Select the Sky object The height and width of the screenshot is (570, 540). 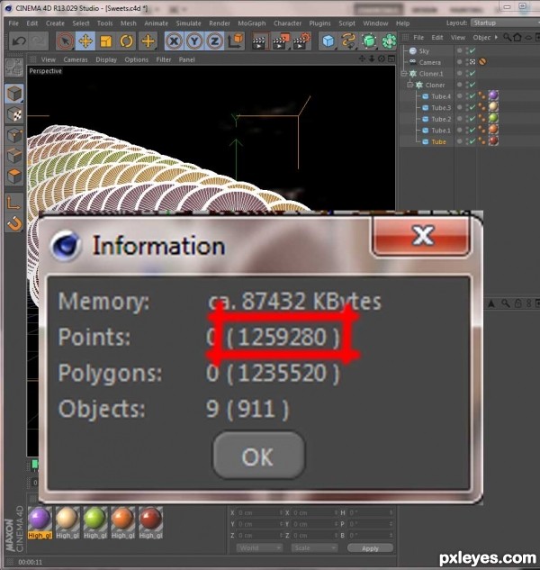point(424,51)
